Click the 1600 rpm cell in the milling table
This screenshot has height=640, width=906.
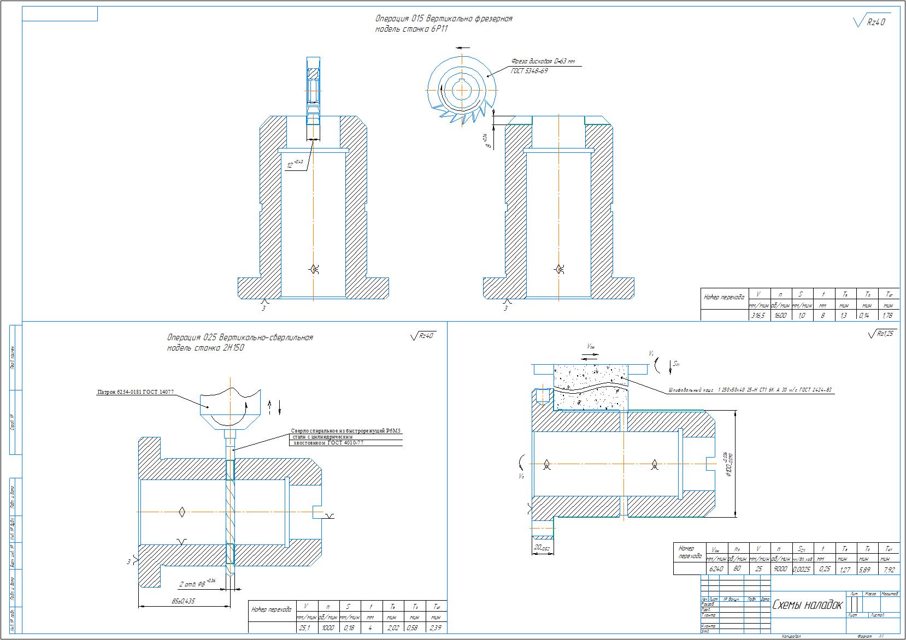tap(781, 315)
